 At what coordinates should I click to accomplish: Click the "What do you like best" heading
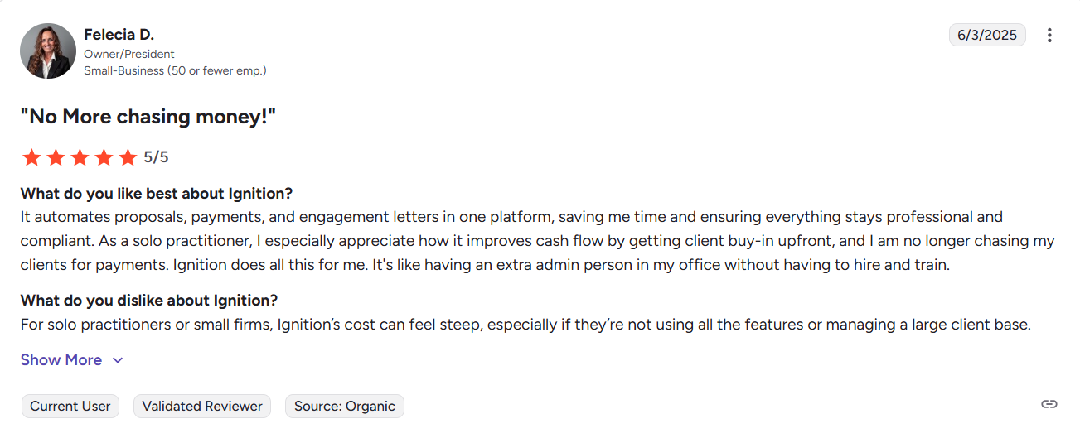click(x=156, y=194)
